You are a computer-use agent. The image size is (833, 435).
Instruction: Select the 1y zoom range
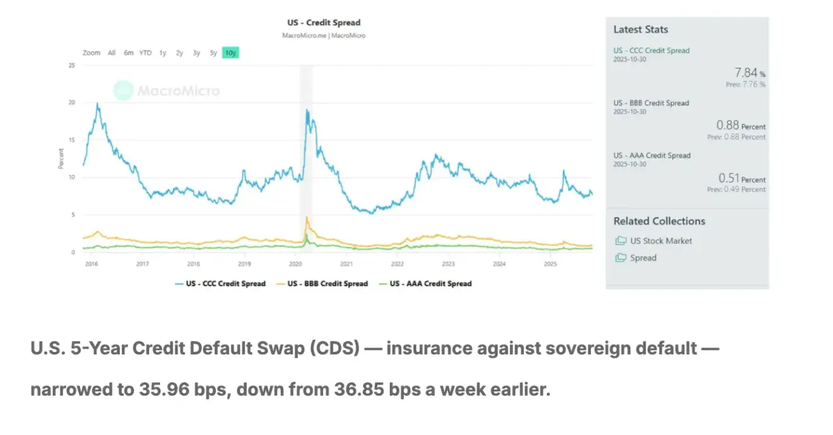[163, 53]
